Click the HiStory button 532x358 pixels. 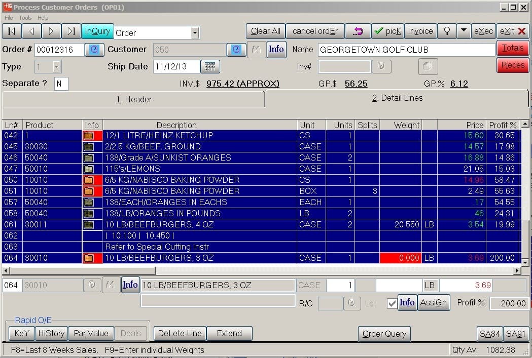(51, 334)
